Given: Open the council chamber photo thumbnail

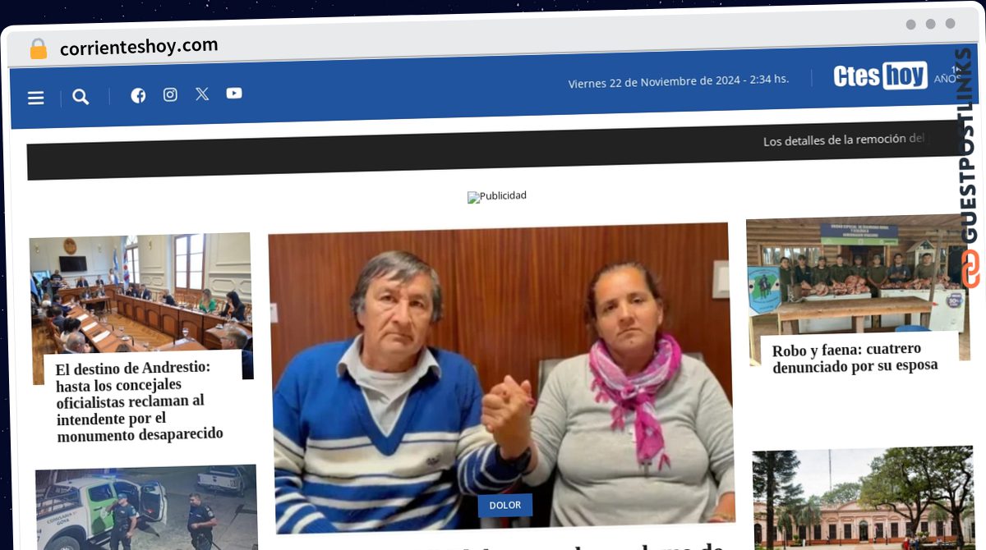Looking at the screenshot, I should click(x=141, y=296).
